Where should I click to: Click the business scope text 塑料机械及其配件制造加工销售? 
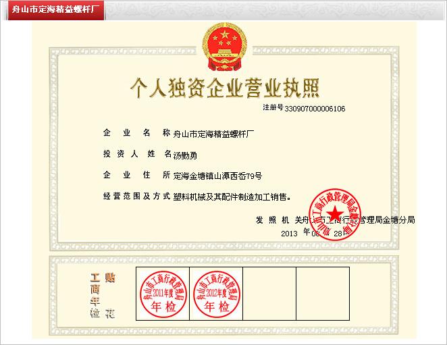232,198
